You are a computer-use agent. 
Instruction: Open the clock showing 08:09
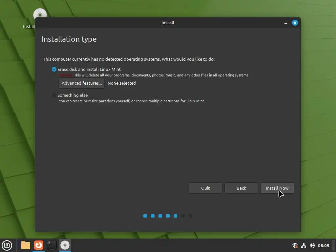click(x=323, y=245)
